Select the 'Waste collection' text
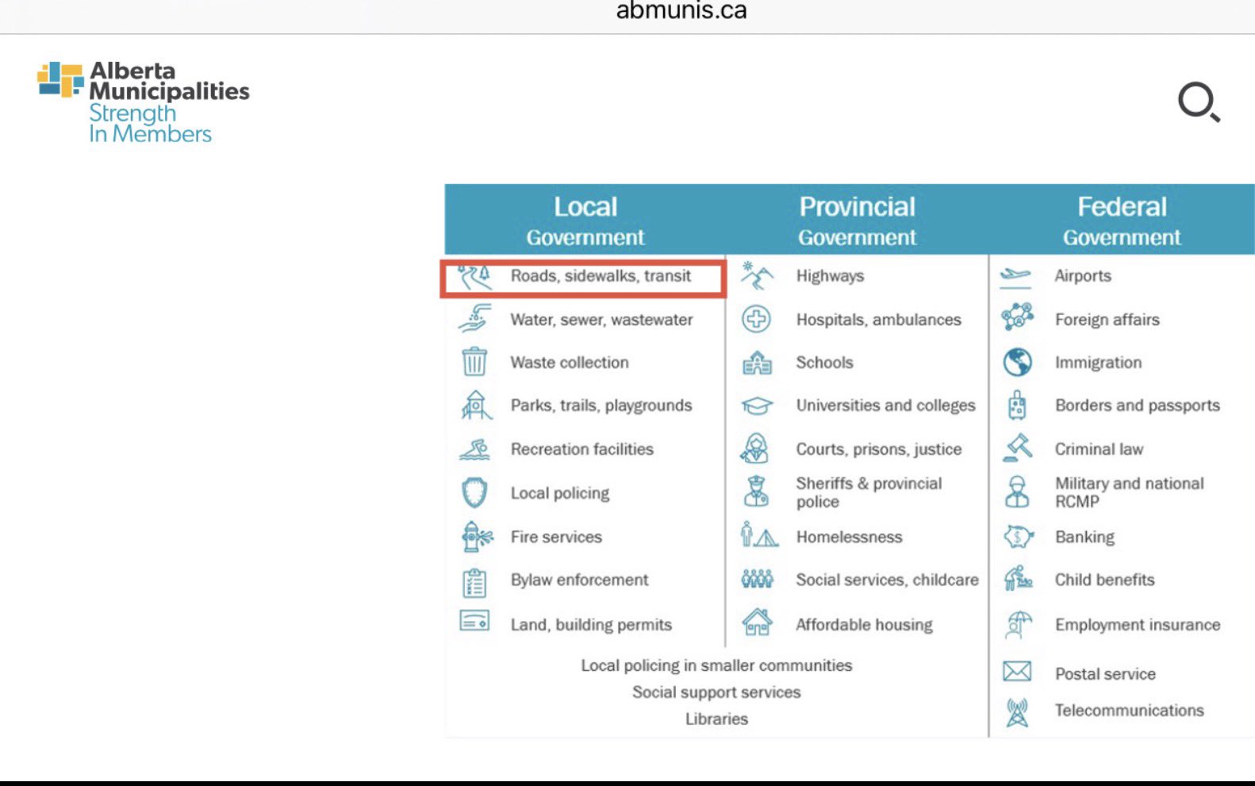 [x=570, y=362]
